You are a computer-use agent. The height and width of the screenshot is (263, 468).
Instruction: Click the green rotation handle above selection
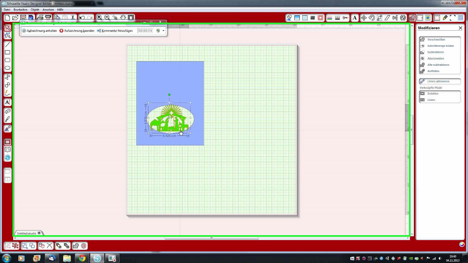169,95
